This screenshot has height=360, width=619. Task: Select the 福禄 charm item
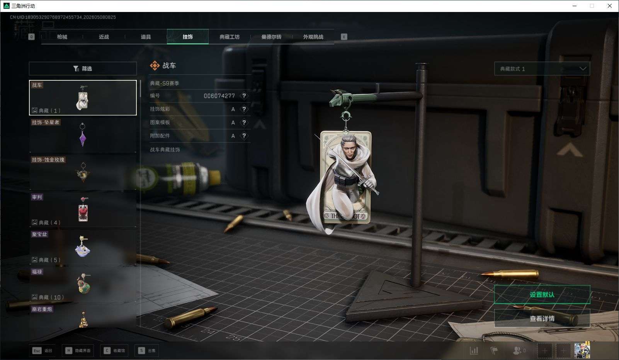coord(83,284)
